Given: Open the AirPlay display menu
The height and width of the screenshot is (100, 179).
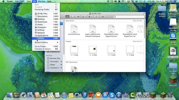Looking at the screenshot, I should 129,1.
